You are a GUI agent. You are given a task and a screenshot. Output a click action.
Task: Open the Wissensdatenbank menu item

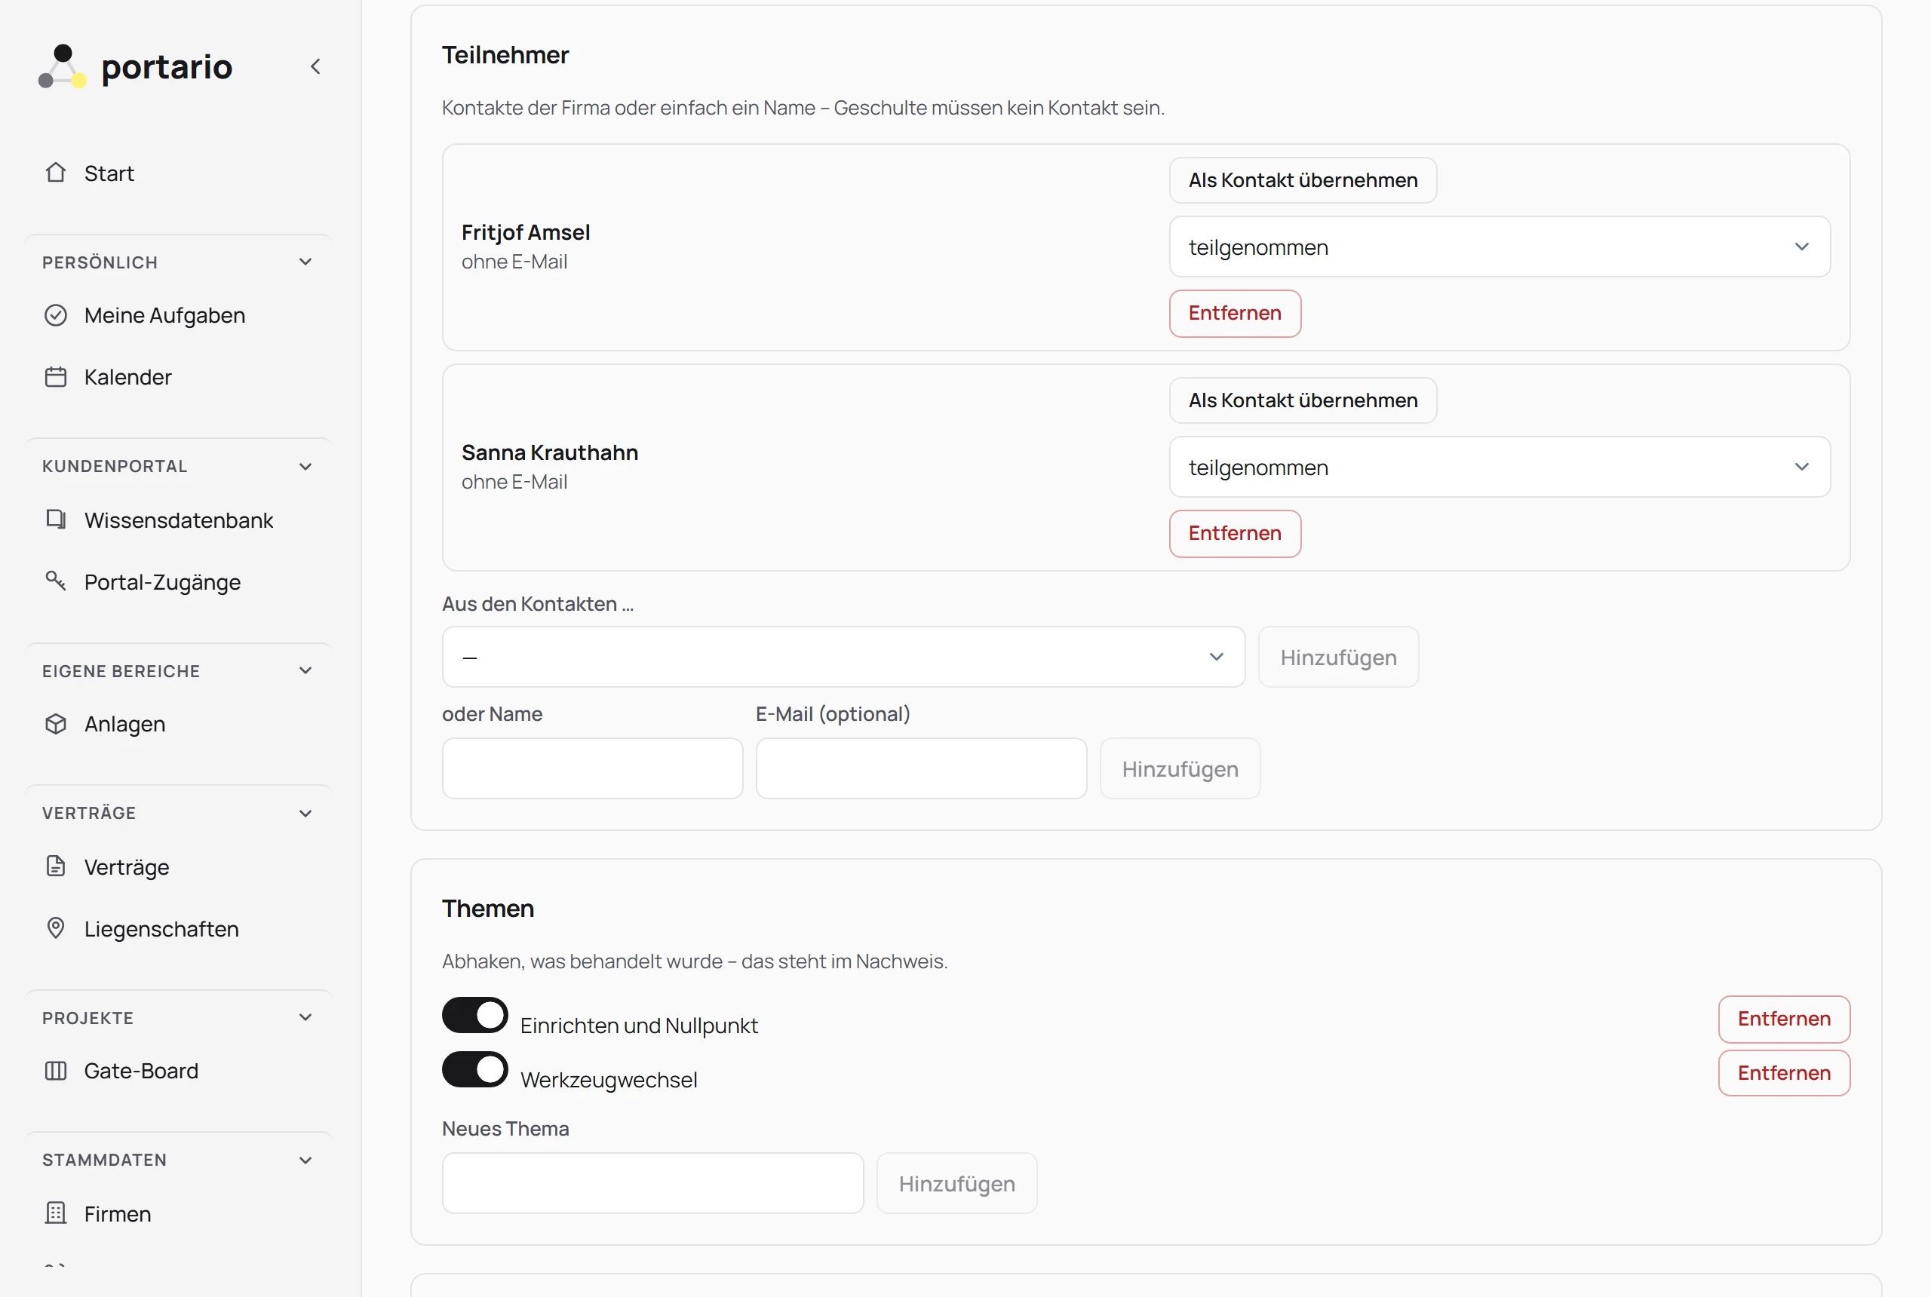coord(178,520)
